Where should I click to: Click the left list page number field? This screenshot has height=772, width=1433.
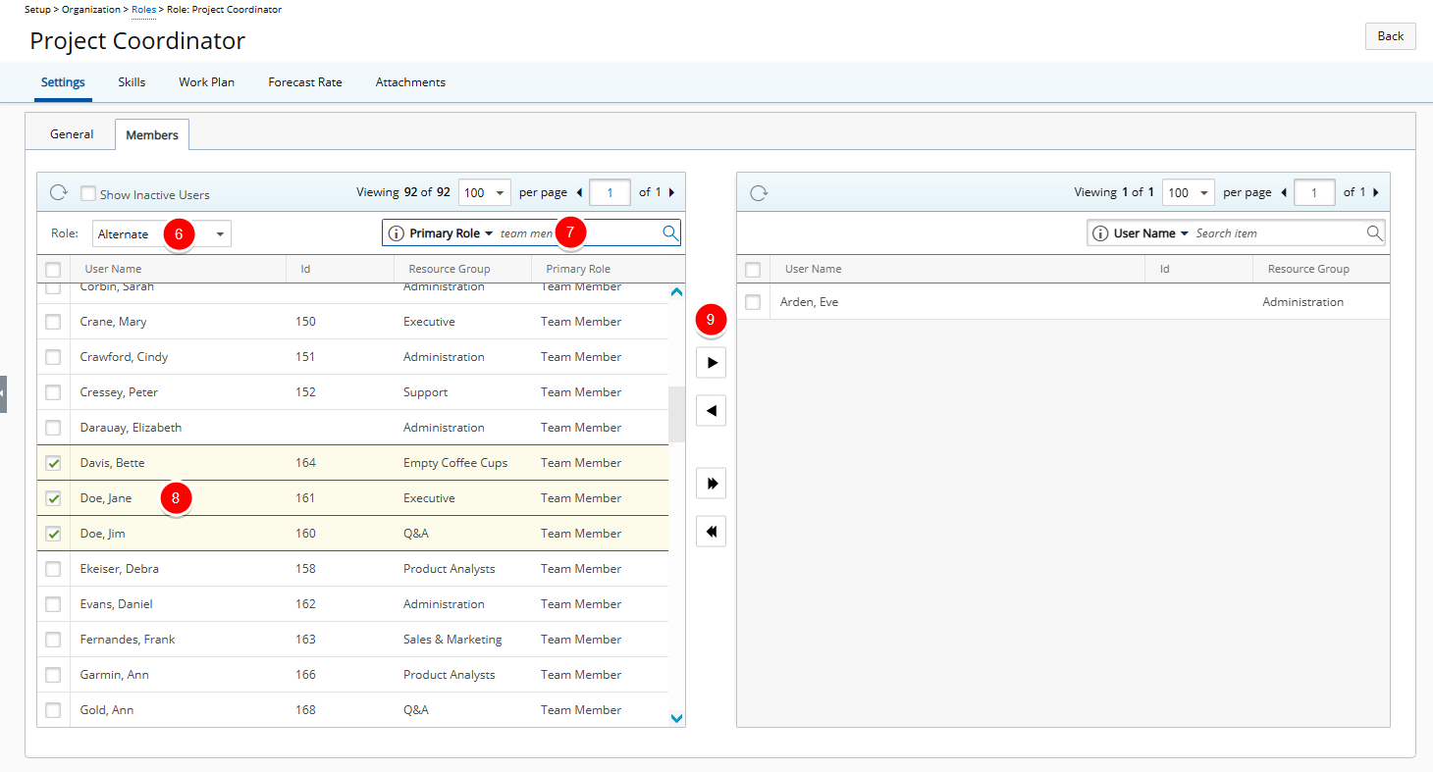pyautogui.click(x=610, y=192)
